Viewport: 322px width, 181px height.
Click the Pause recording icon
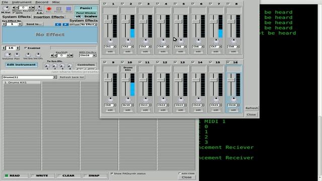59,9
